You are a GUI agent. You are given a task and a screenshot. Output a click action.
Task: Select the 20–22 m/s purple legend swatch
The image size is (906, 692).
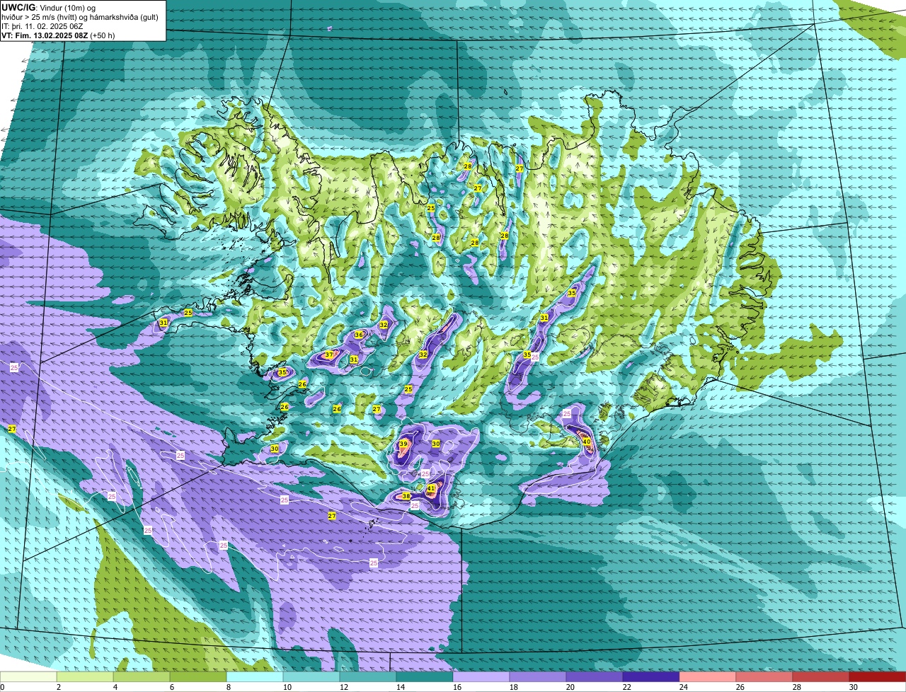pos(595,677)
